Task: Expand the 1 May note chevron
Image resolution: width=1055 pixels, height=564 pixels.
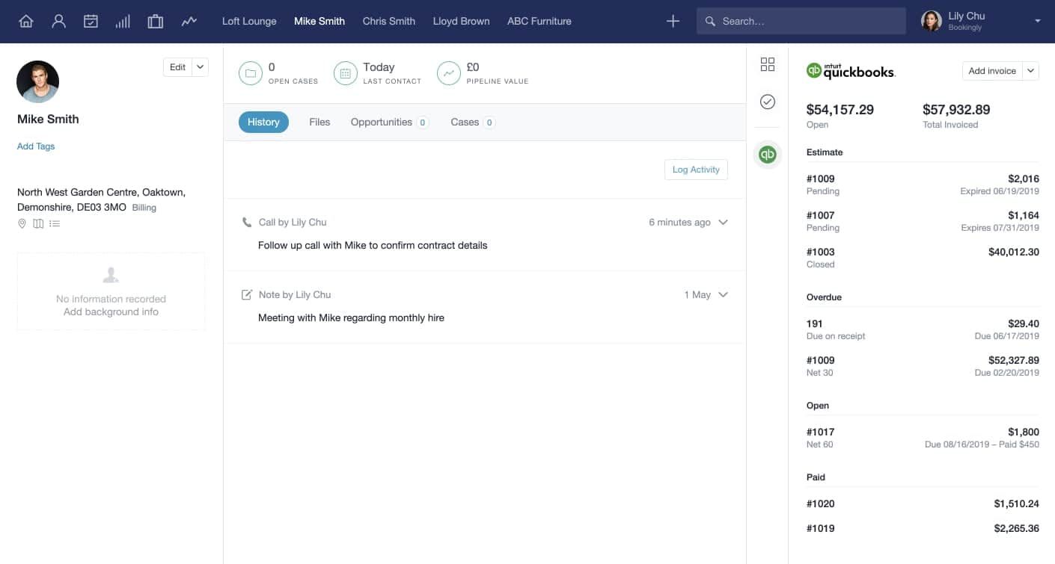Action: pos(723,294)
